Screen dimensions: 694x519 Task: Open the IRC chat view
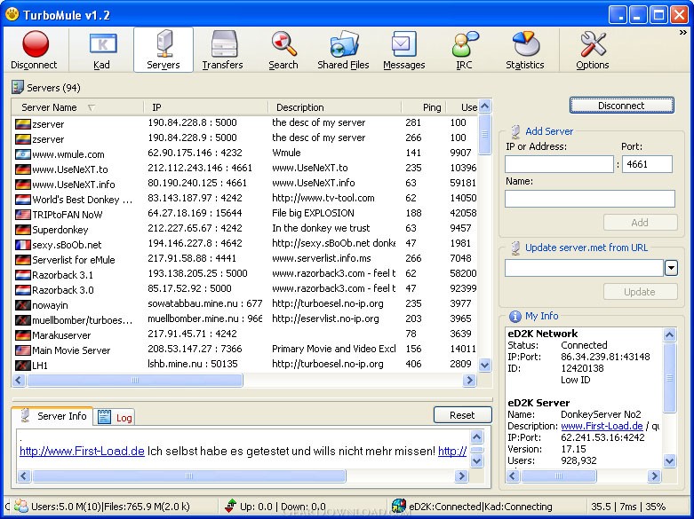(x=464, y=50)
